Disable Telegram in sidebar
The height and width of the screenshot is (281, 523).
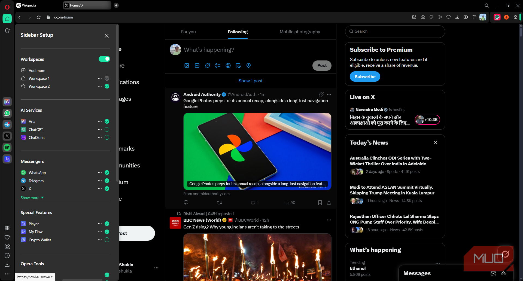tap(107, 181)
